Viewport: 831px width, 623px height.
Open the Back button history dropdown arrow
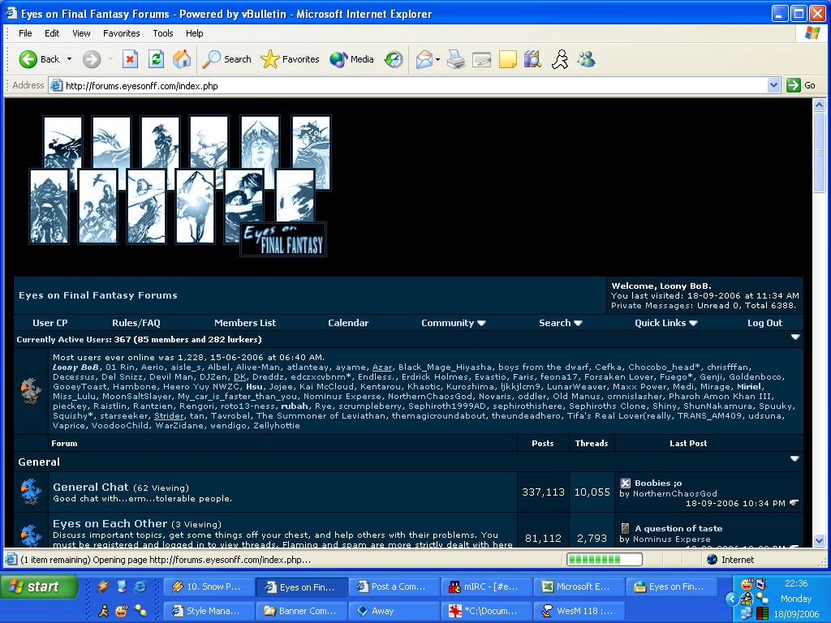point(69,58)
